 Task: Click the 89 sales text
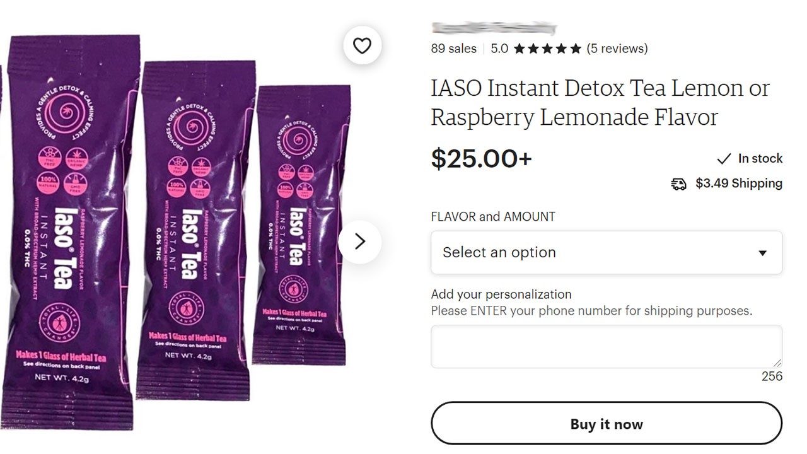[x=454, y=49]
